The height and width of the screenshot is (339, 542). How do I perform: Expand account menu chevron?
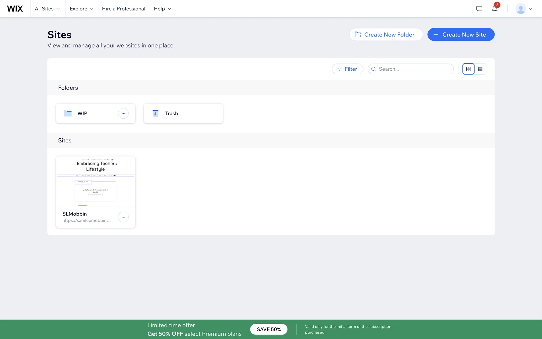click(531, 9)
